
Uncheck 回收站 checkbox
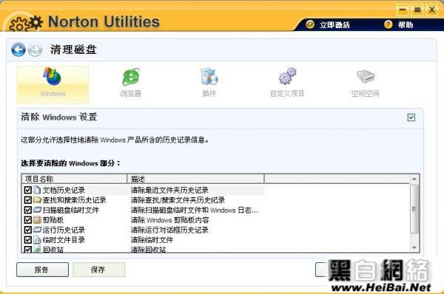click(x=28, y=249)
